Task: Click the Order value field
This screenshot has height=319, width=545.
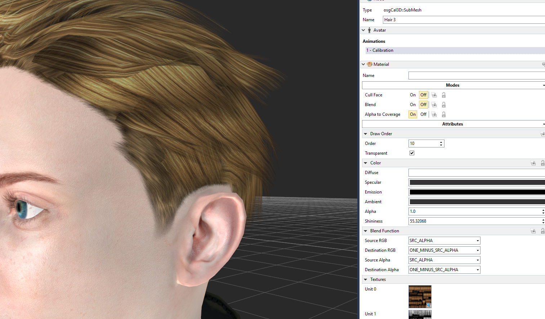Action: (424, 143)
